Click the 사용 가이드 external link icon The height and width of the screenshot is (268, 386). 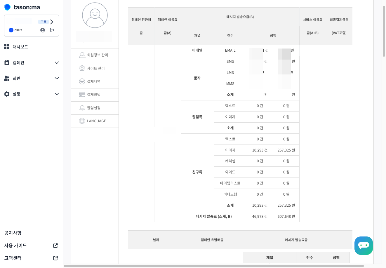[55, 246]
